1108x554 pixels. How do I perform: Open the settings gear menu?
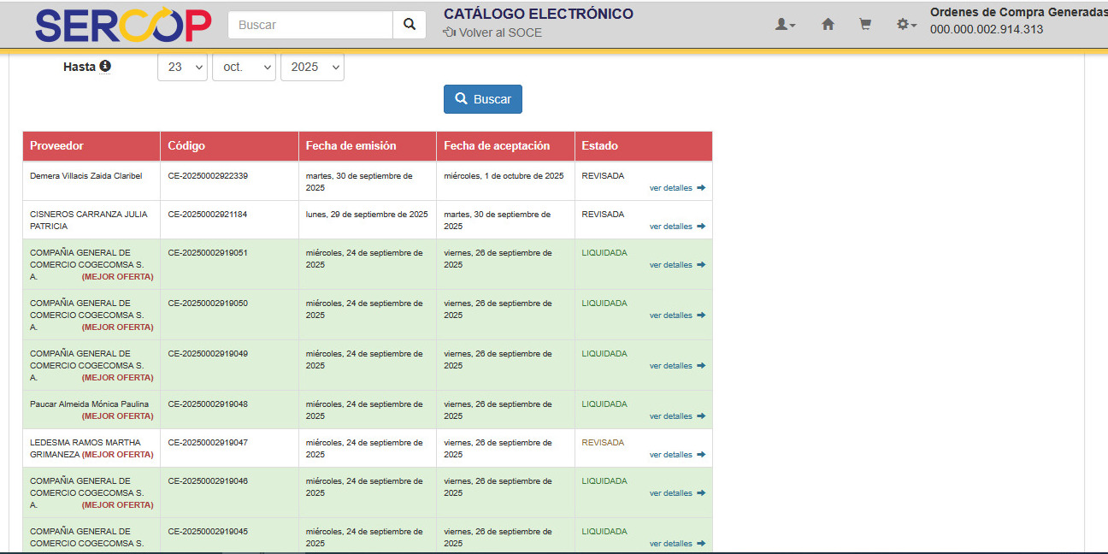[x=905, y=25]
